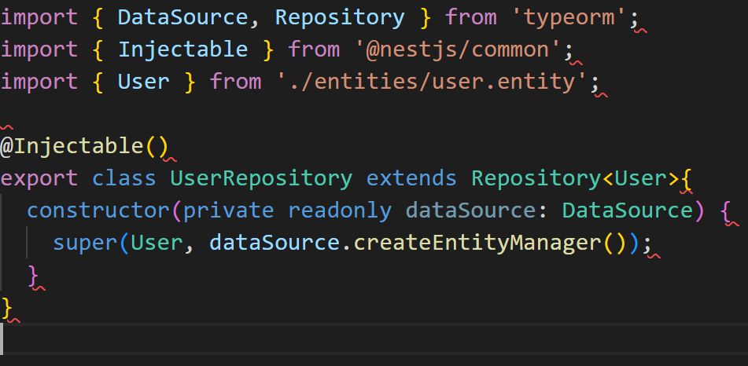Click dataSource parameter name in constructor
Screen dimensions: 748x366
[470, 210]
